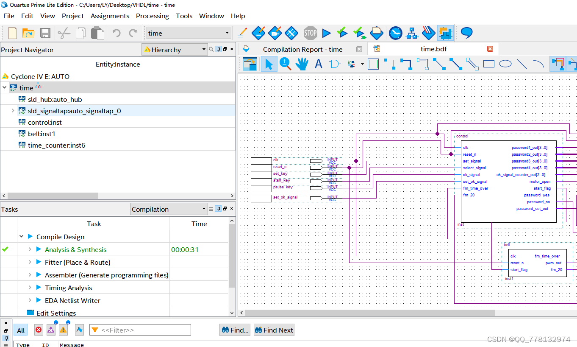The width and height of the screenshot is (577, 347).
Task: Click the message Filter input field
Action: click(x=140, y=330)
